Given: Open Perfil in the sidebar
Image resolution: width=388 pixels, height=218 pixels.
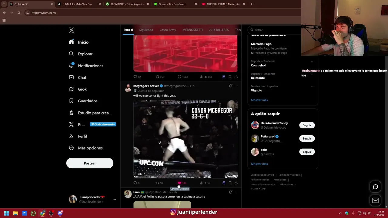Looking at the screenshot, I should [78, 136].
